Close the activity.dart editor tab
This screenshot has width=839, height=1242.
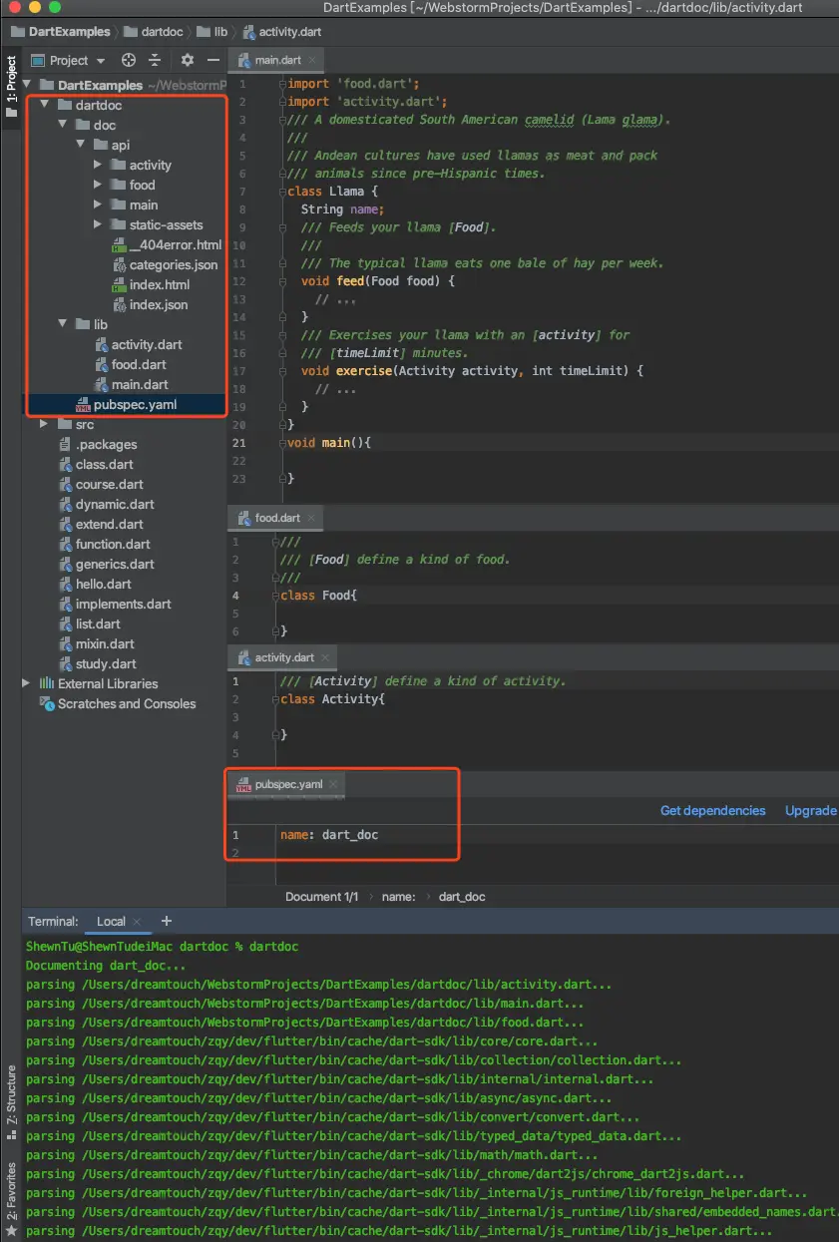click(325, 657)
